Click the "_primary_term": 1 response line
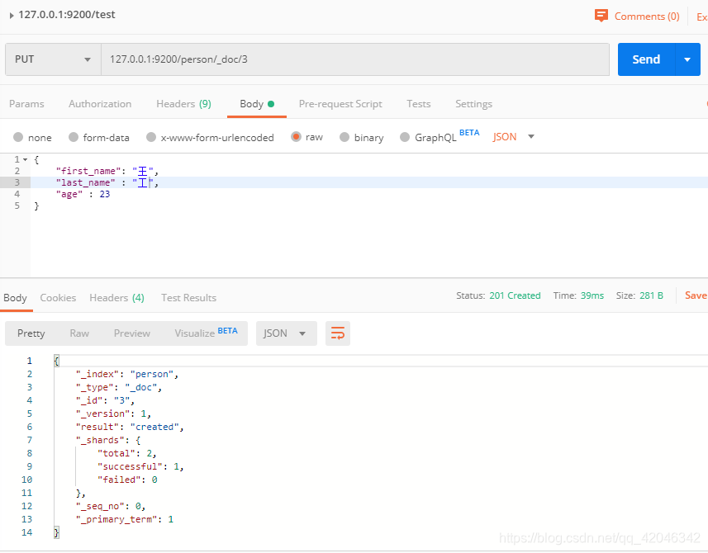Viewport: 708px width, 553px height. [x=125, y=520]
